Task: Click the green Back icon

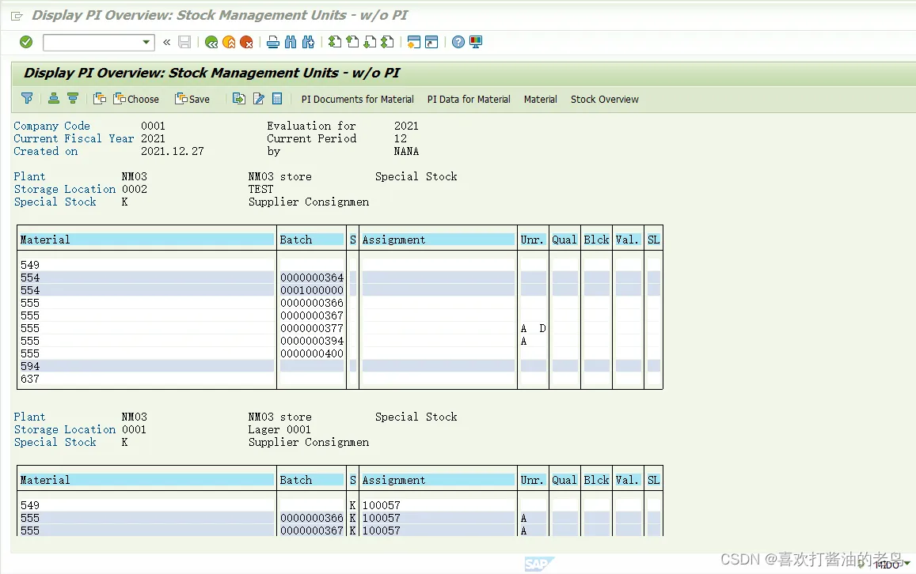Action: tap(211, 42)
